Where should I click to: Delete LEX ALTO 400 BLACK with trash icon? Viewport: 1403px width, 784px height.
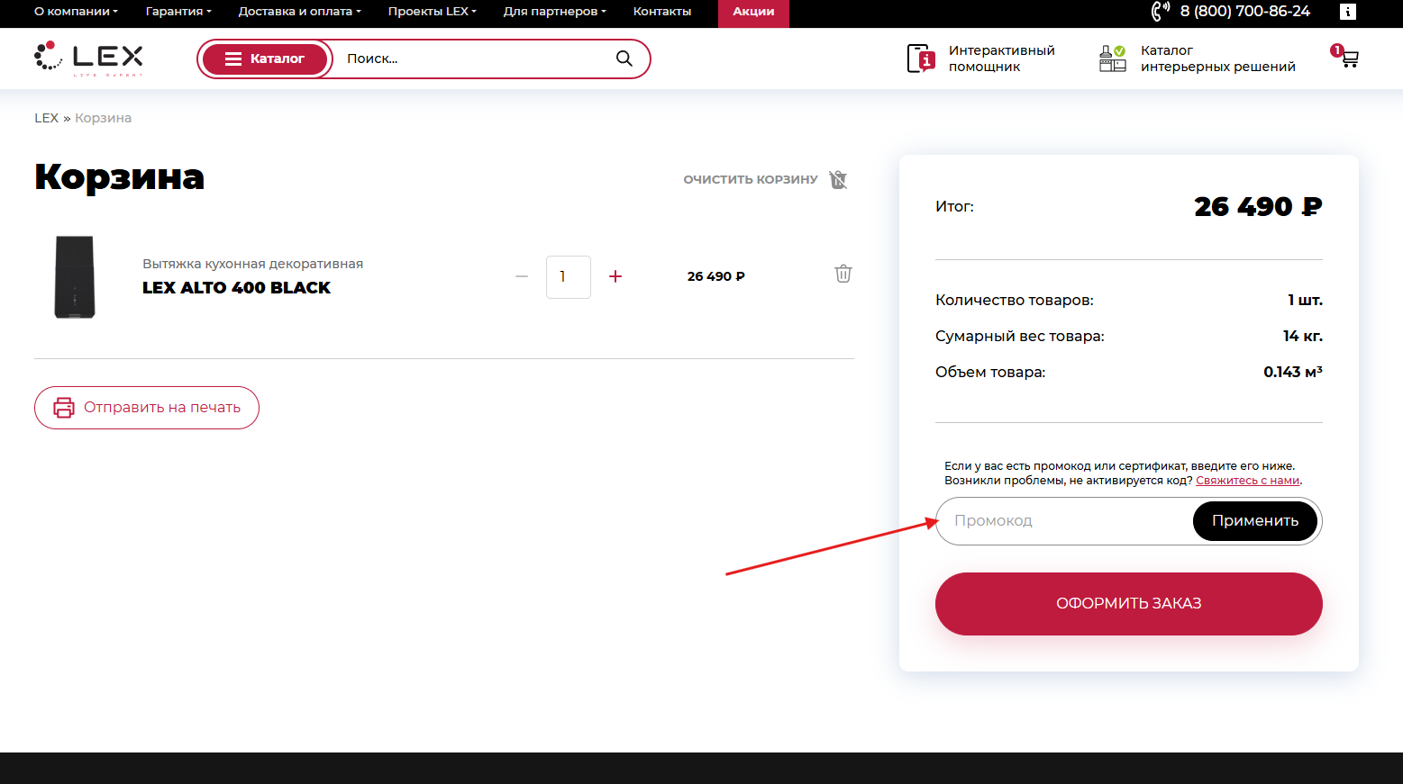pyautogui.click(x=843, y=274)
